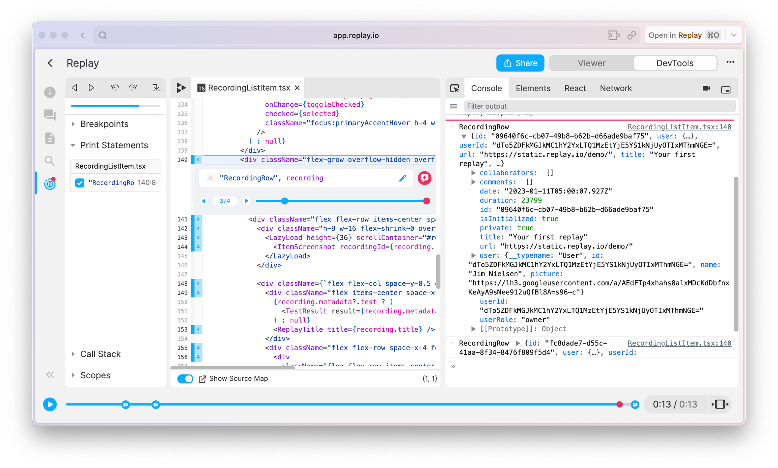Viewport: 778px width, 468px height.
Task: Open first RecordingListItem.tsx:140 source link
Action: pos(679,127)
